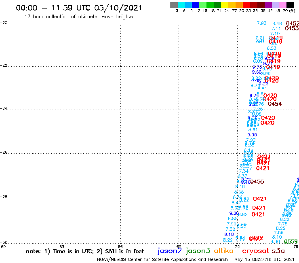Viewport: 299px width, 263px height.
Task: Click the longitude label '69'
Action: [179, 246]
